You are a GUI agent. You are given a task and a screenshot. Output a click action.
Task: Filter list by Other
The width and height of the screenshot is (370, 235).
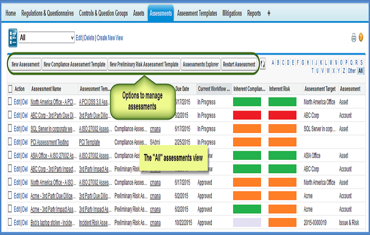coord(352,71)
